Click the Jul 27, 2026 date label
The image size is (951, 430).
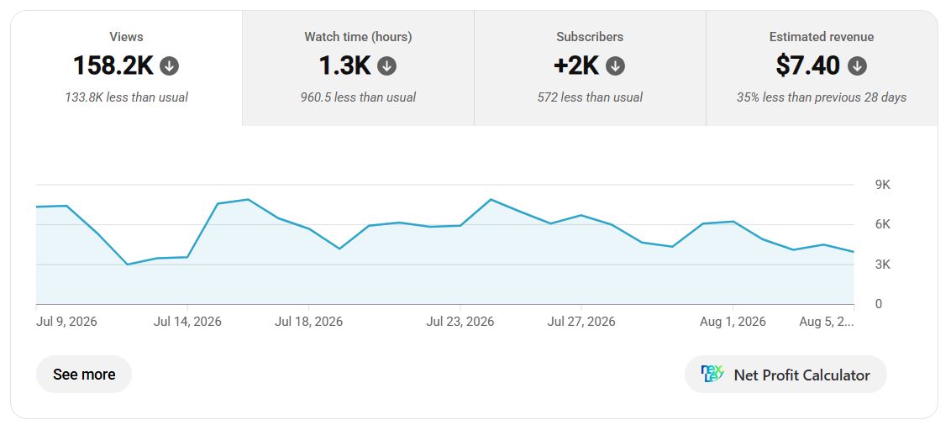pos(581,322)
